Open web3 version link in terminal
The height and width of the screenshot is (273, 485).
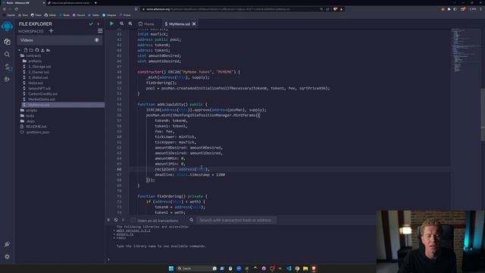pos(133,231)
